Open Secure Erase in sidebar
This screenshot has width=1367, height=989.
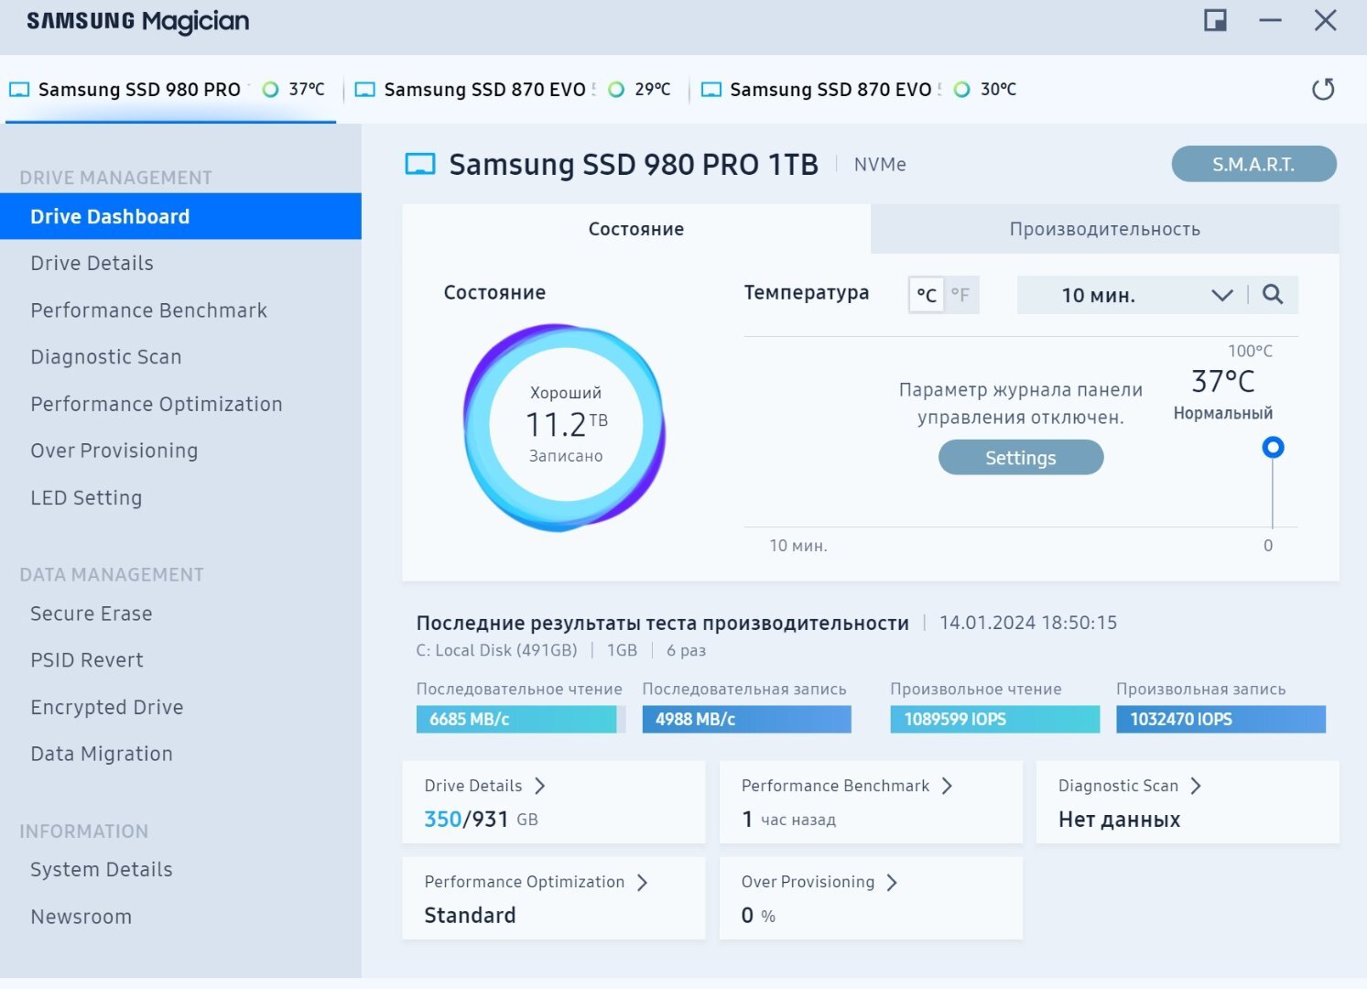point(92,614)
